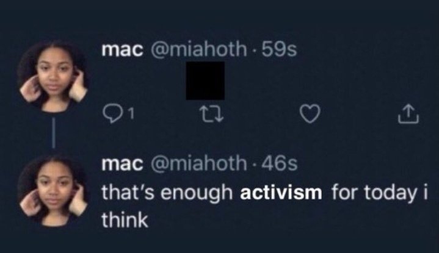Open the black censored box in the first tweet
This screenshot has width=439, height=253.
pos(205,80)
